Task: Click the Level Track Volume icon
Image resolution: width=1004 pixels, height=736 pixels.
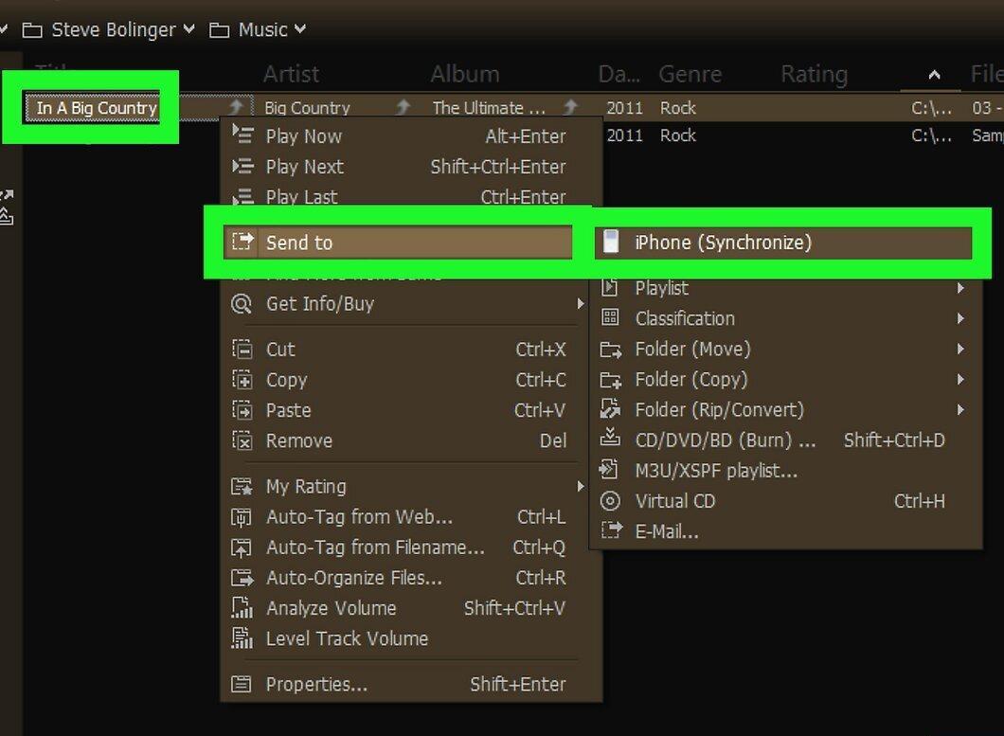Action: click(x=242, y=638)
